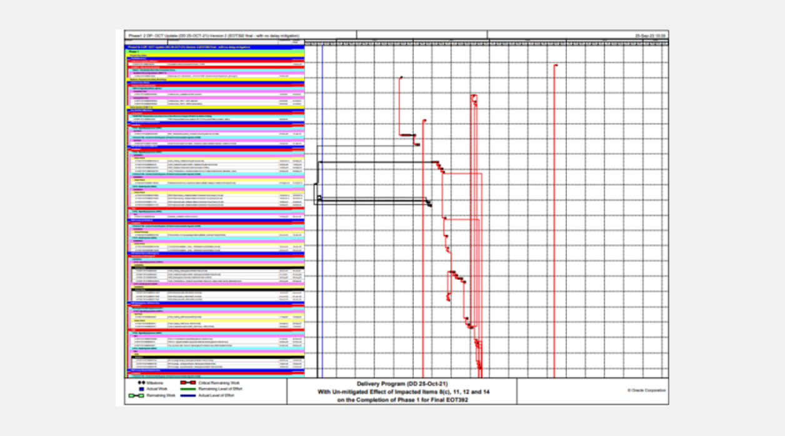Viewport: 785px width, 436px height.
Task: Select the Remaining Level of Effort legend icon
Action: click(188, 389)
